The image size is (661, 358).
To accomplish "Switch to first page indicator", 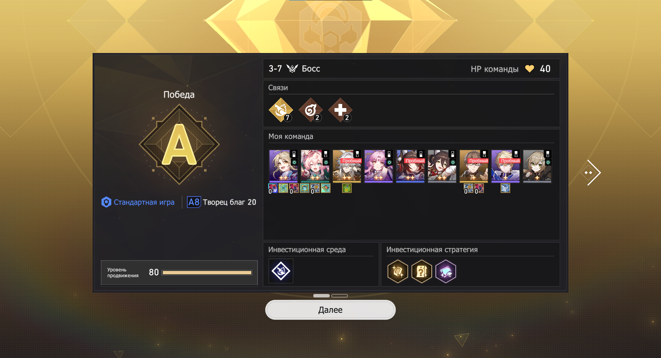I will 322,296.
